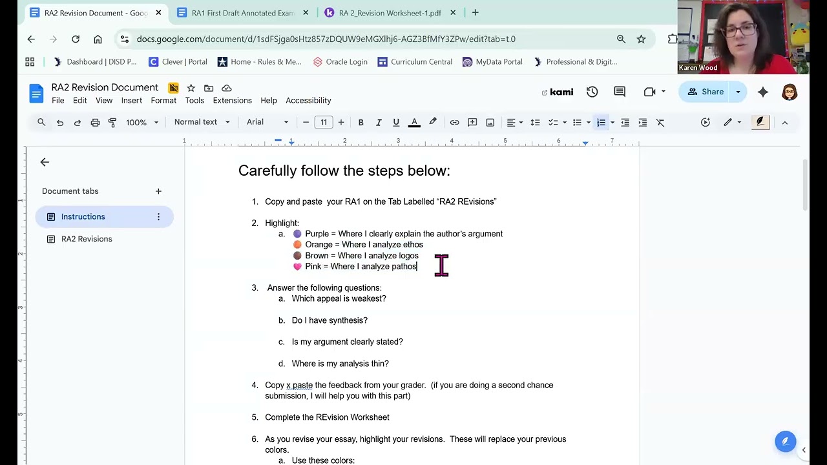Increase the indent
The width and height of the screenshot is (827, 465).
(642, 122)
